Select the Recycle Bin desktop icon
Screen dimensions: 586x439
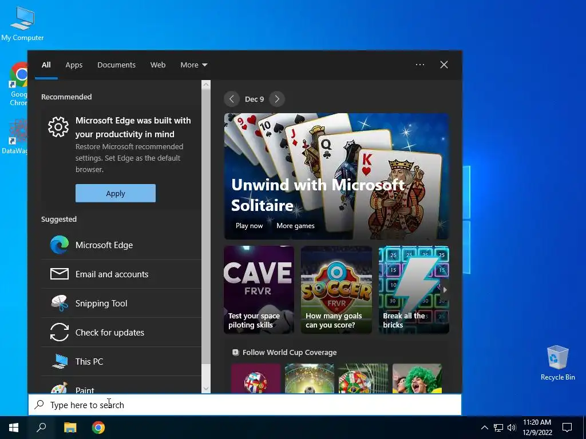click(x=557, y=363)
